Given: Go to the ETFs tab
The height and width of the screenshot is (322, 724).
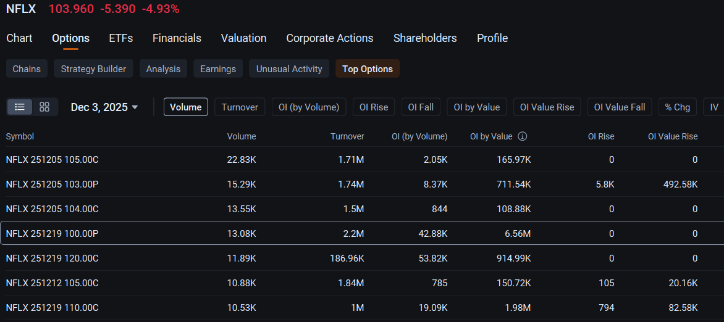Looking at the screenshot, I should point(121,38).
